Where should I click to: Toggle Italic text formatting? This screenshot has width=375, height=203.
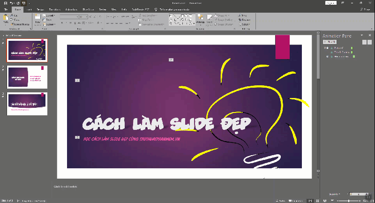click(x=66, y=23)
